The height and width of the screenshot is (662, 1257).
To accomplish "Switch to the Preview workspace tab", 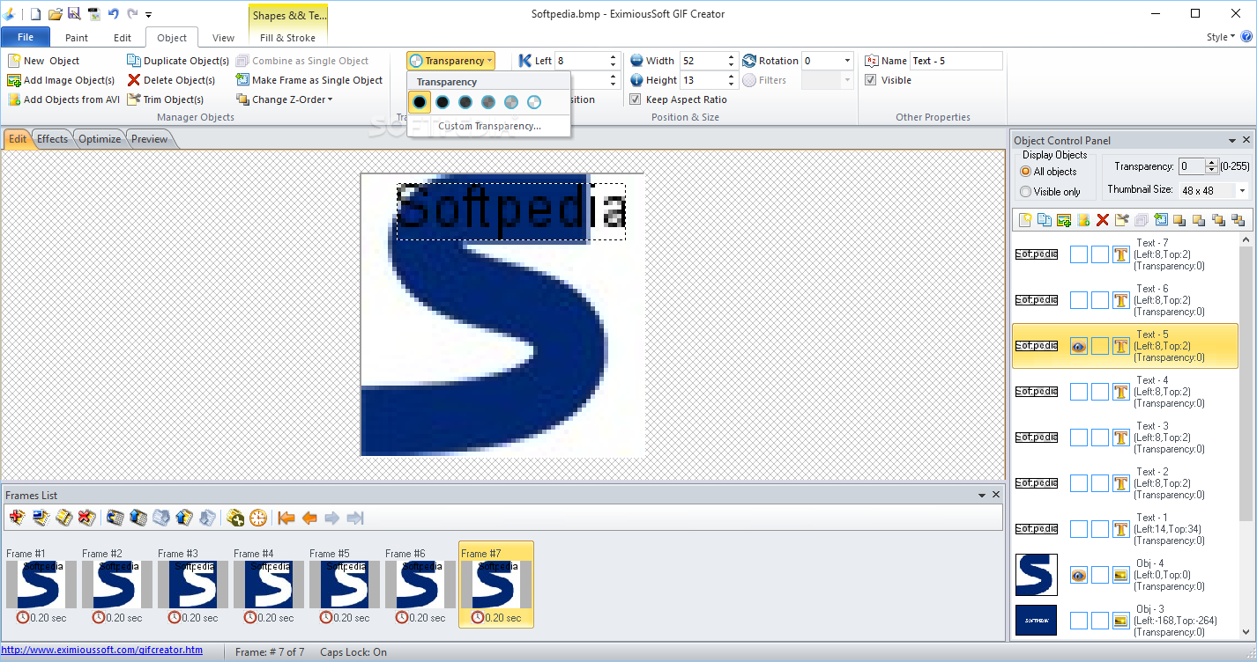I will (x=150, y=139).
